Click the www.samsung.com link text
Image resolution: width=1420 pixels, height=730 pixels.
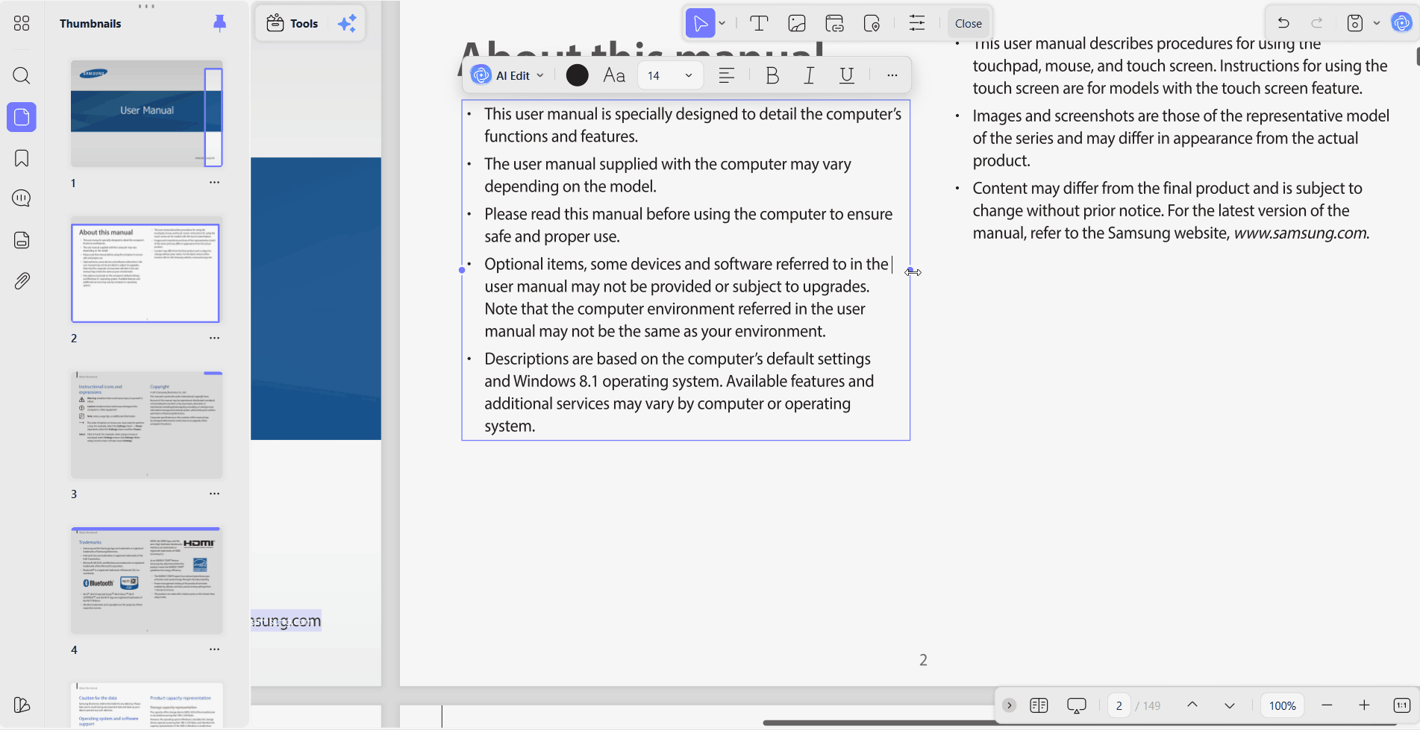click(1301, 233)
